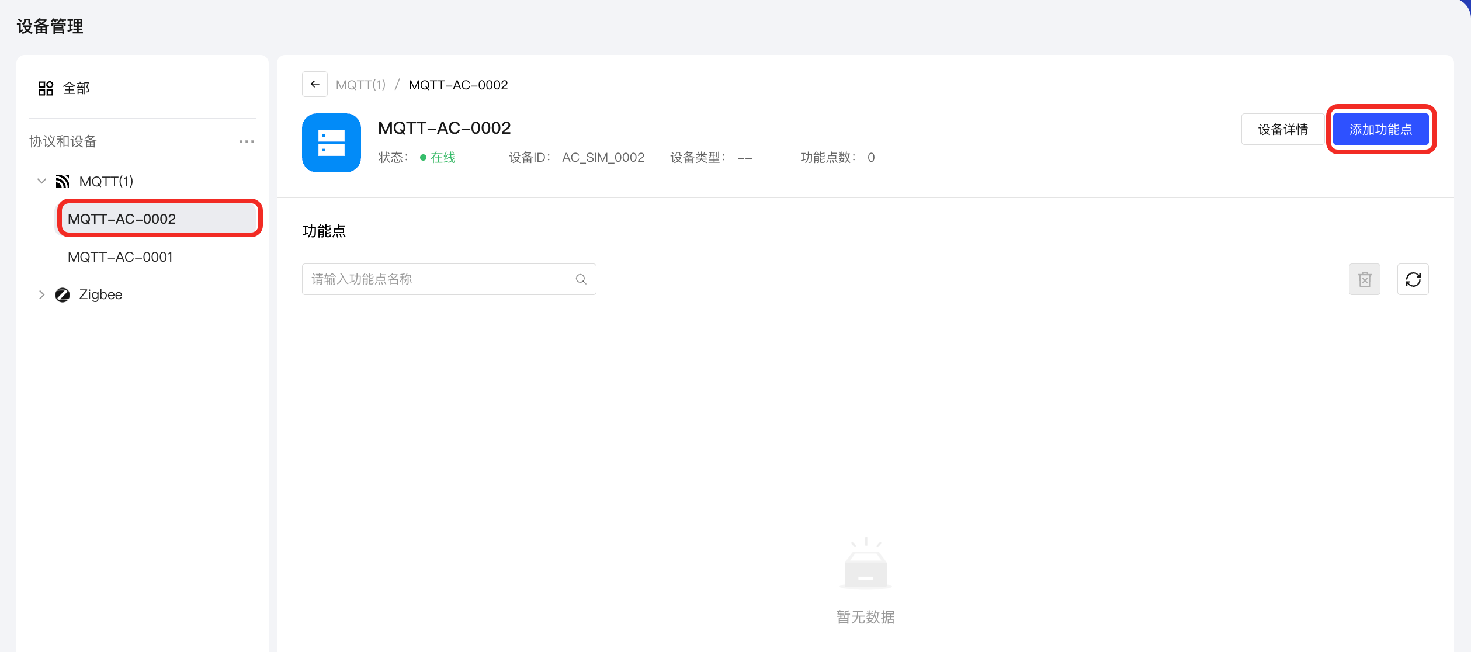This screenshot has width=1471, height=652.
Task: Select MQTT-AC-0001 in the device tree
Action: pyautogui.click(x=120, y=257)
